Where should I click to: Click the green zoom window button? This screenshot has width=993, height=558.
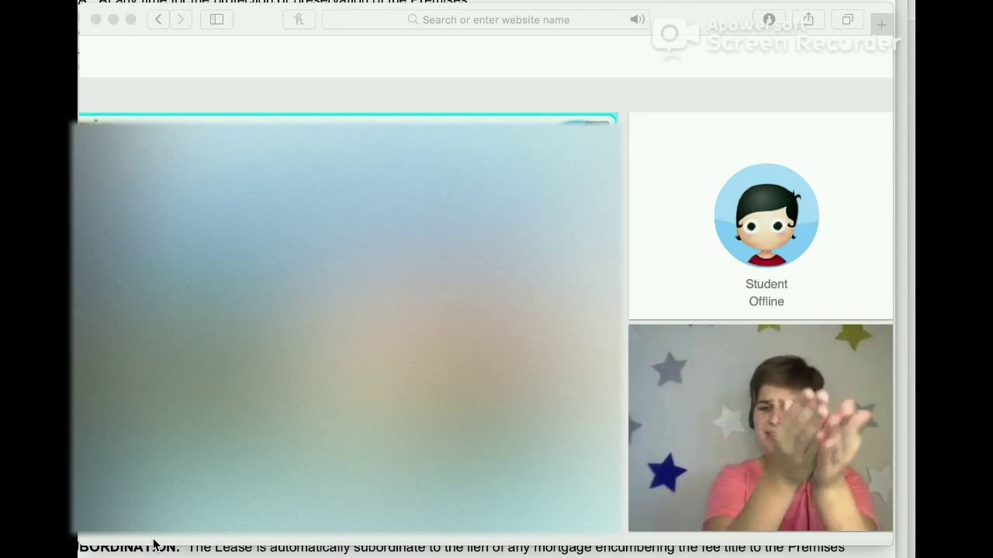[130, 19]
